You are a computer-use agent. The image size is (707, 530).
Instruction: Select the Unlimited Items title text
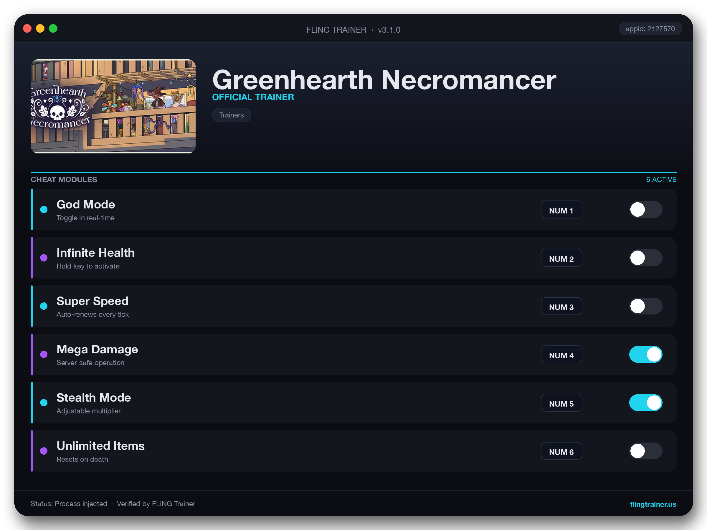point(101,446)
